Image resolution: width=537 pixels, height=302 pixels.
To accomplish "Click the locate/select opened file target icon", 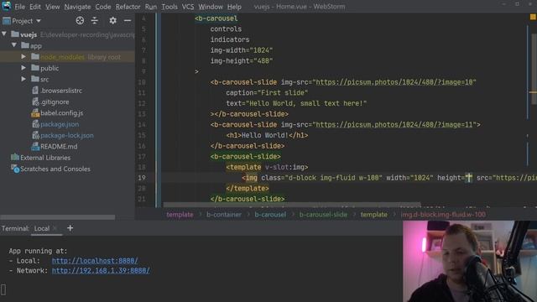I will (80, 21).
